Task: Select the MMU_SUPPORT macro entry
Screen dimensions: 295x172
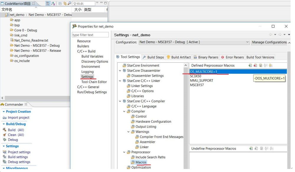Action: tap(201, 80)
